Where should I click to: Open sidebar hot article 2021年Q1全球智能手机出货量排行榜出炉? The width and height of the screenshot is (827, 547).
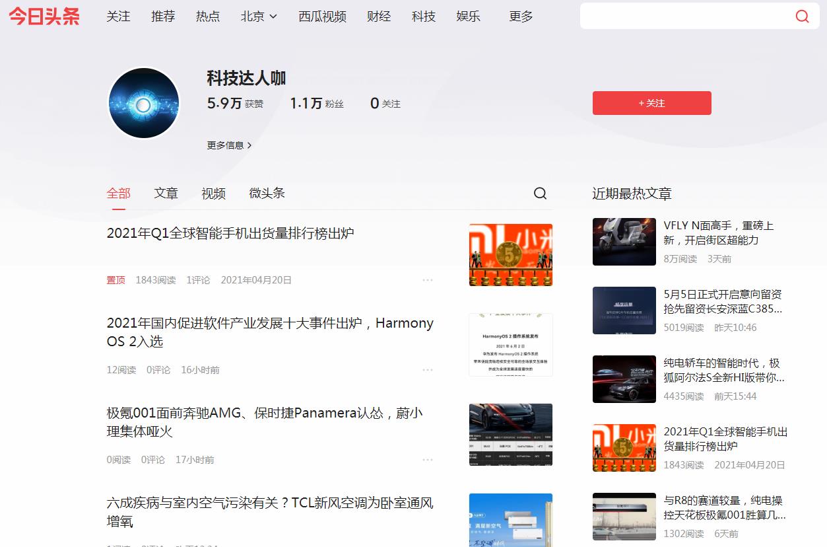[x=726, y=439]
